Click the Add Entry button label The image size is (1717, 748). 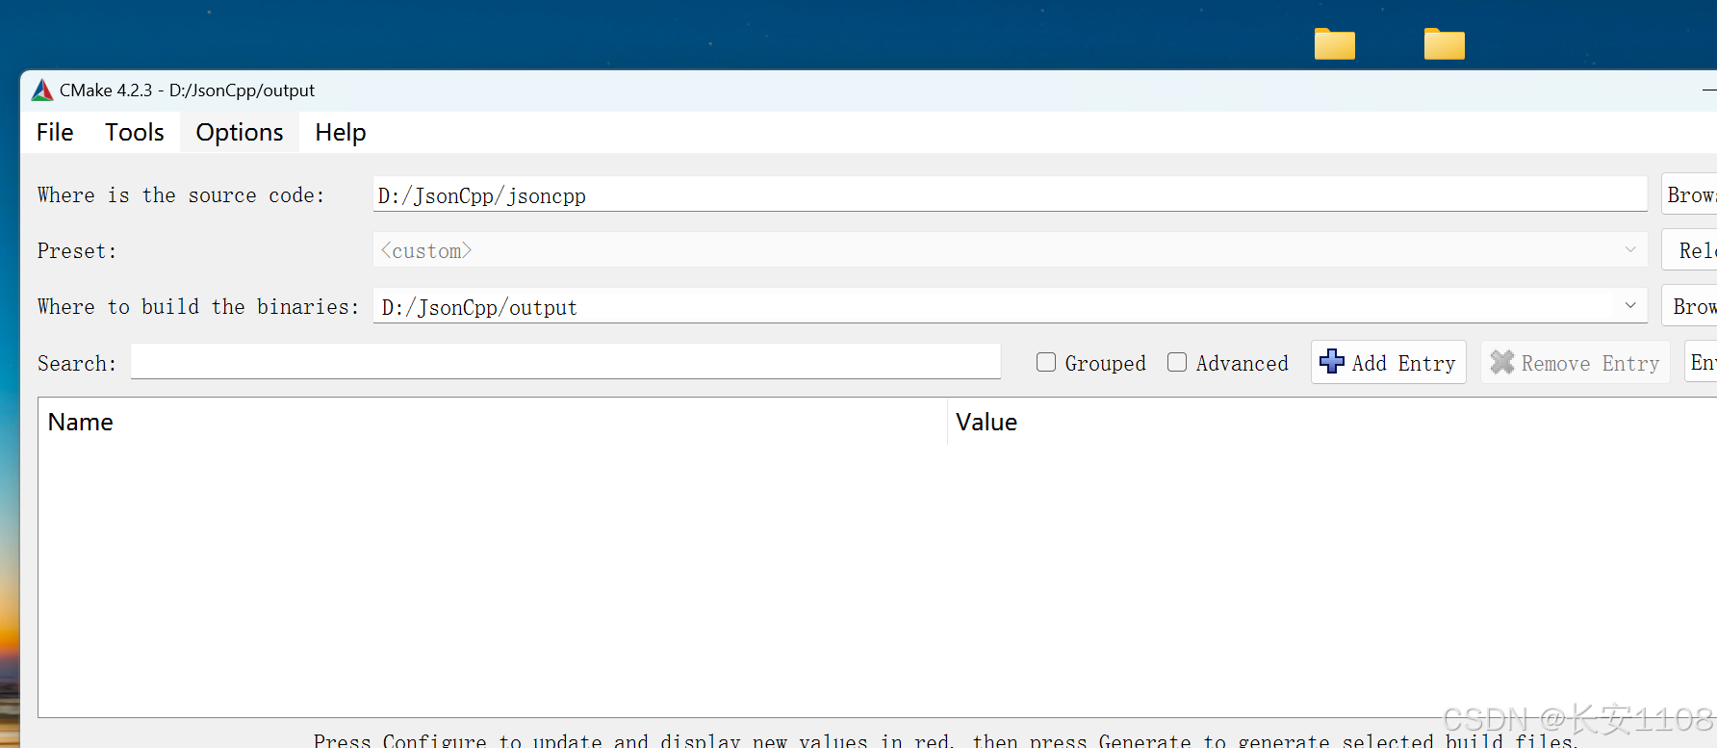1403,363
